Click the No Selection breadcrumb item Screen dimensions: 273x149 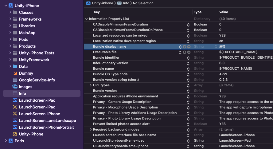pos(143,3)
